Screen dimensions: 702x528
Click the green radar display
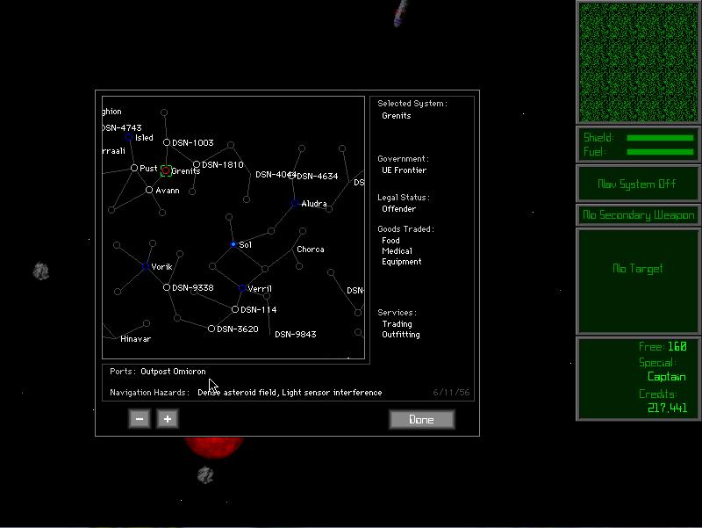638,62
